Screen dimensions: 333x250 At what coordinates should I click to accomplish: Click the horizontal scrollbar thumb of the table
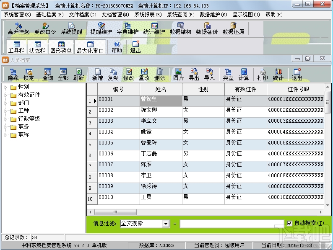pyautogui.click(x=115, y=212)
